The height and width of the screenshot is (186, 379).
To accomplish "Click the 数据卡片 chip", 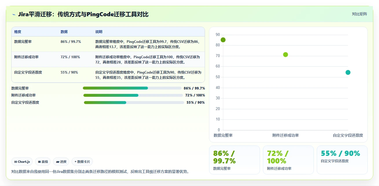I will pos(82,162).
